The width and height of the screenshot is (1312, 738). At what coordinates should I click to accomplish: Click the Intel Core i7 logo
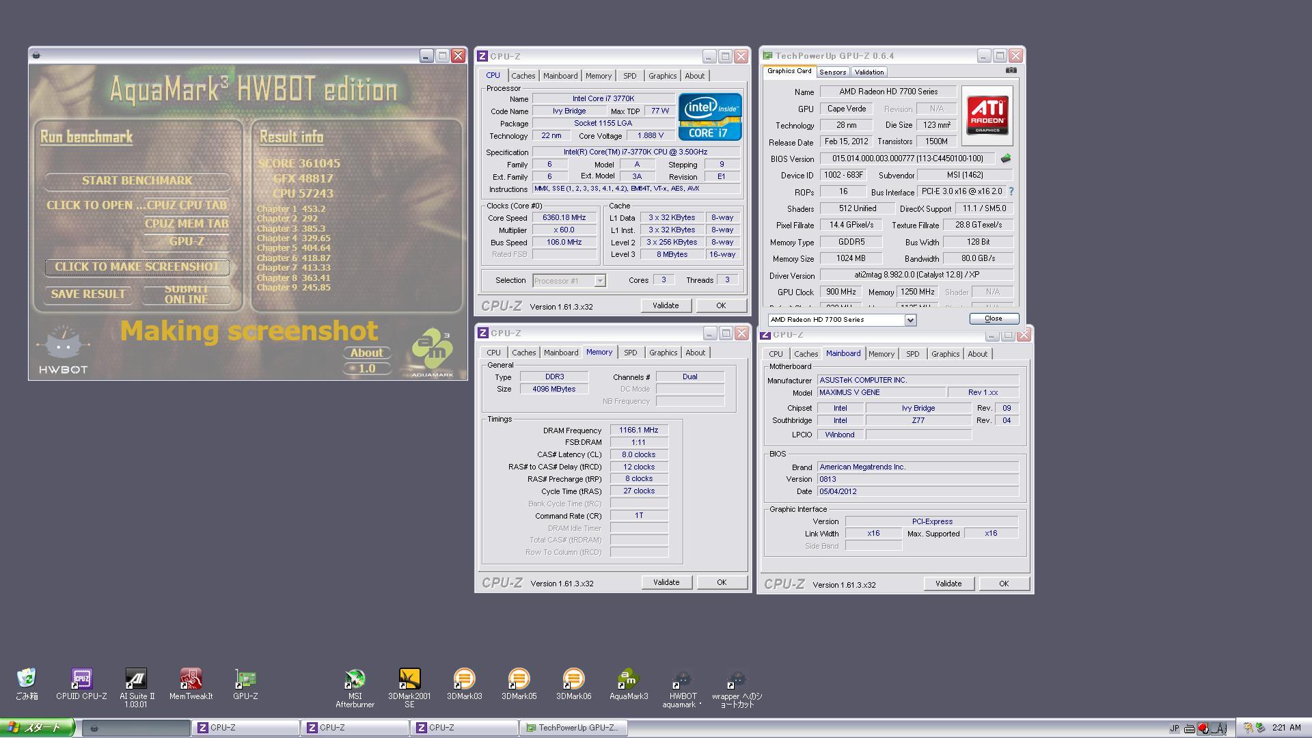pos(710,116)
